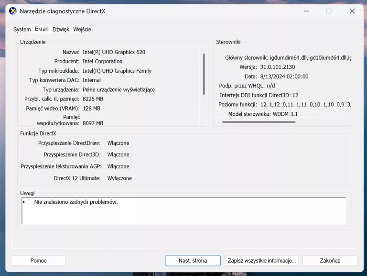Viewport: 367px width, 276px height.
Task: Click the DAC type value Internal
Action: 92,80
